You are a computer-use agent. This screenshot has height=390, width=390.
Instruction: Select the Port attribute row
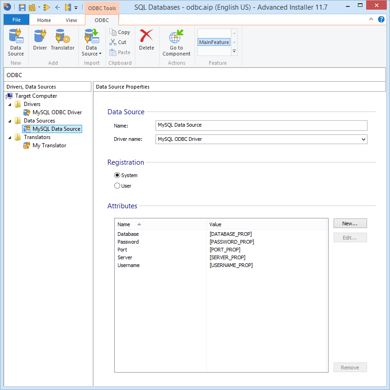point(220,250)
